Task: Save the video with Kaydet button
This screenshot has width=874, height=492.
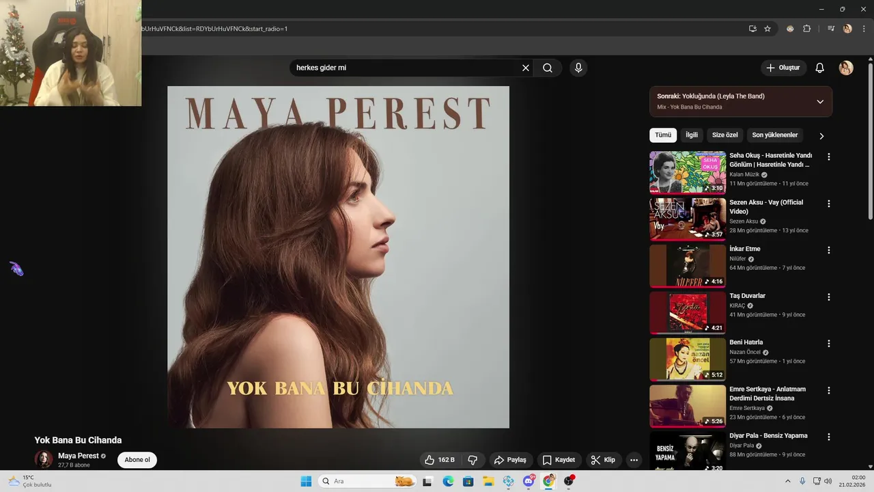Action: point(559,460)
